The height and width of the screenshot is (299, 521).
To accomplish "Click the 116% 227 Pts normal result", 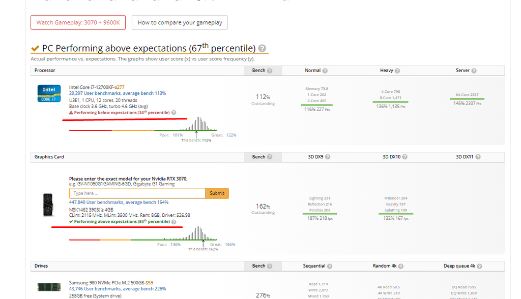I will 317,109.
